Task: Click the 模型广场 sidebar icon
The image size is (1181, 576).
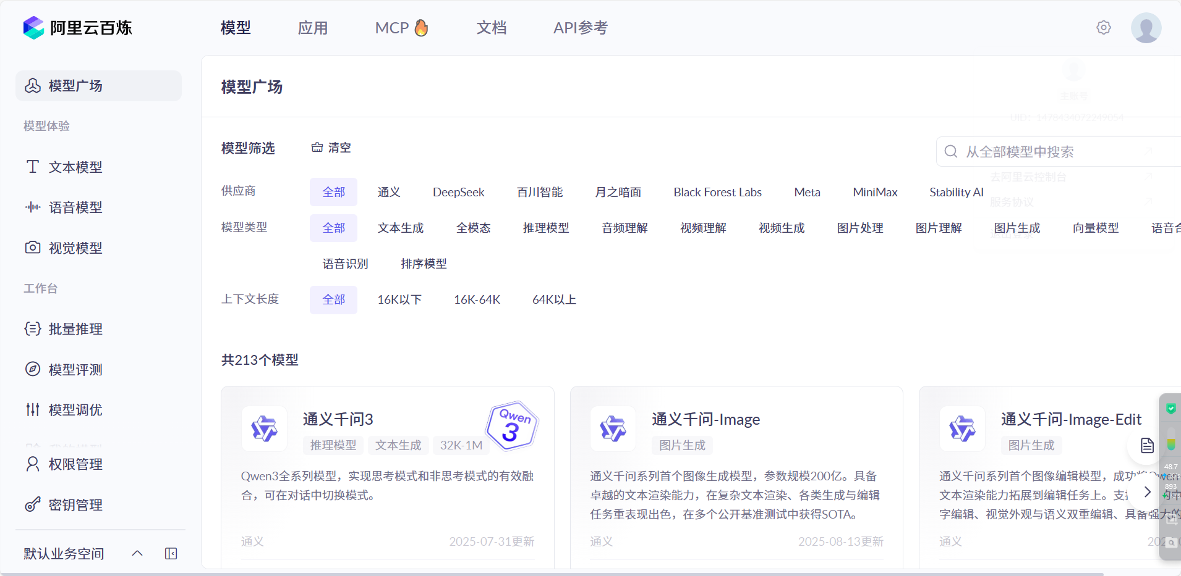Action: (x=33, y=85)
